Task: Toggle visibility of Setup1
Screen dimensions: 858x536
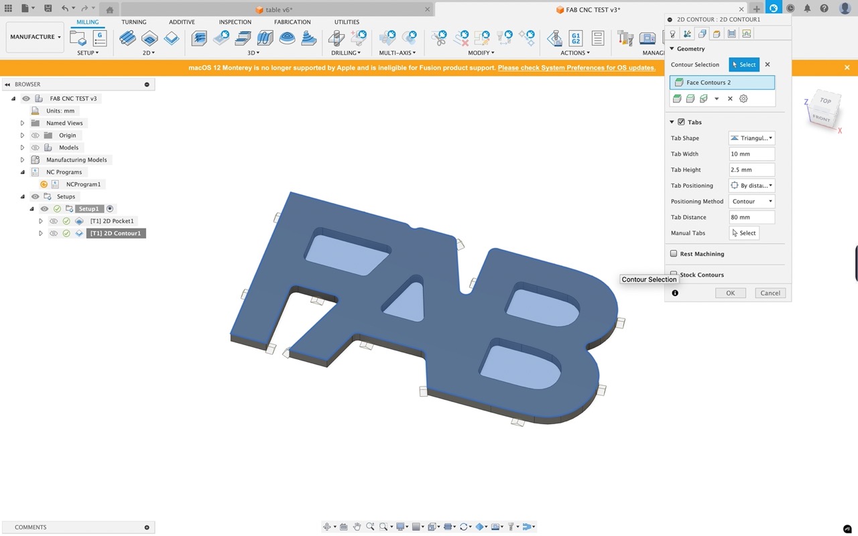Action: pyautogui.click(x=45, y=209)
